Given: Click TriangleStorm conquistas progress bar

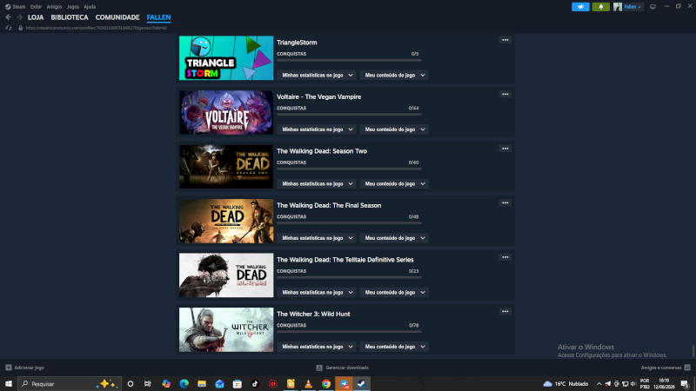Looking at the screenshot, I should (349, 60).
